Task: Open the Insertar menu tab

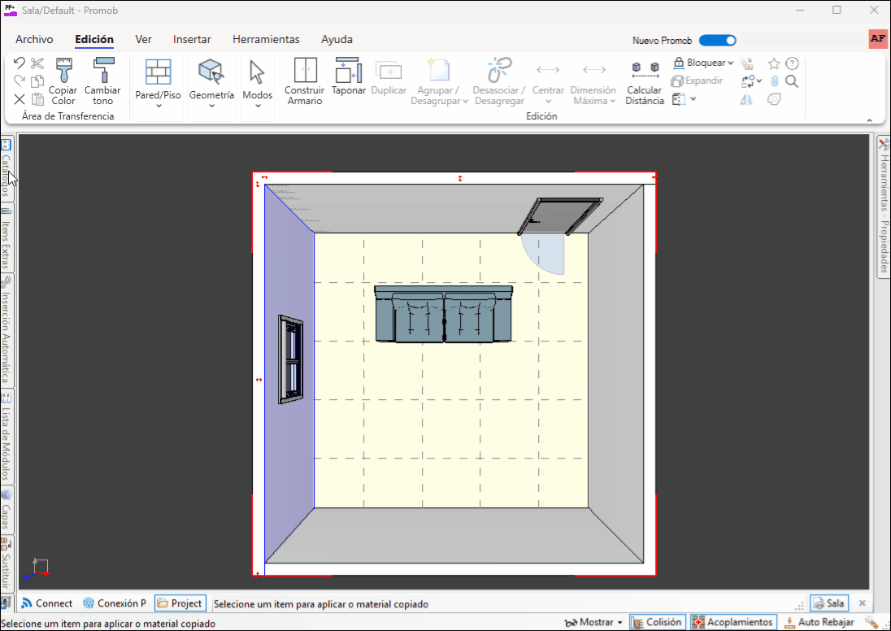Action: (x=192, y=39)
